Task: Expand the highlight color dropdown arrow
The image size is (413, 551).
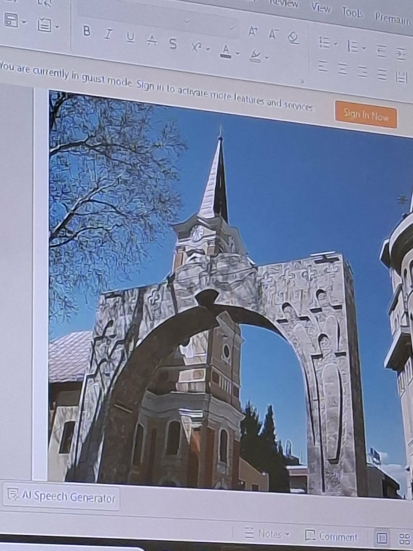Action: [x=266, y=58]
